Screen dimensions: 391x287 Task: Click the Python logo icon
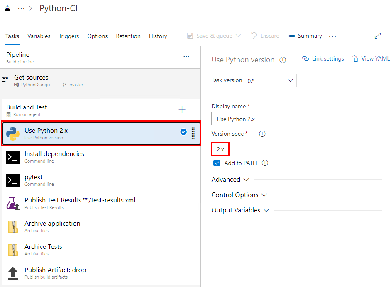tap(13, 134)
